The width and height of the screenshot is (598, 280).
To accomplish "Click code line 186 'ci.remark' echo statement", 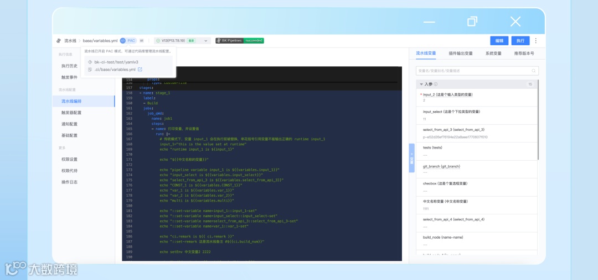I will (197, 236).
